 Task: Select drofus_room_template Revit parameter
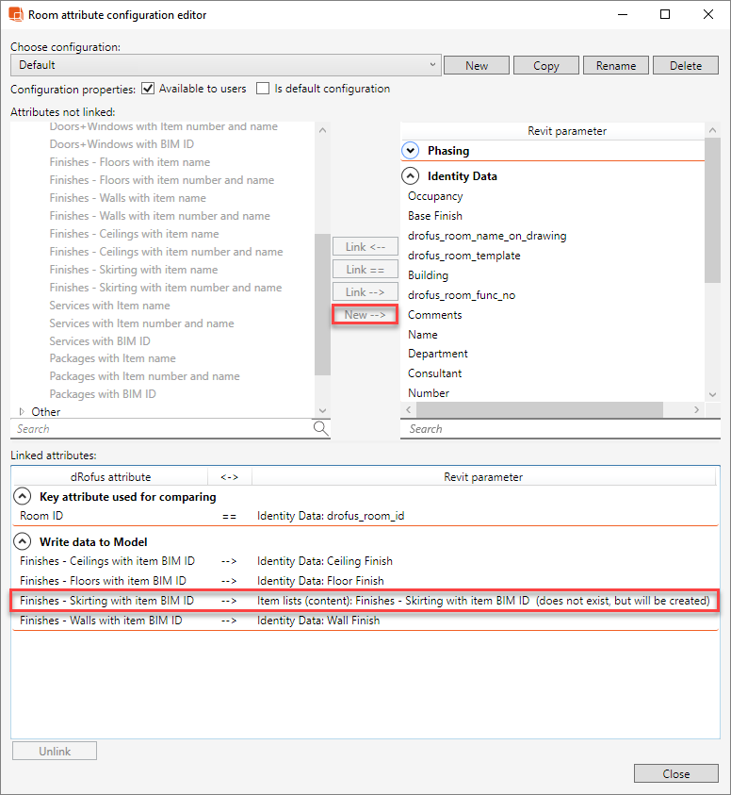click(x=463, y=256)
